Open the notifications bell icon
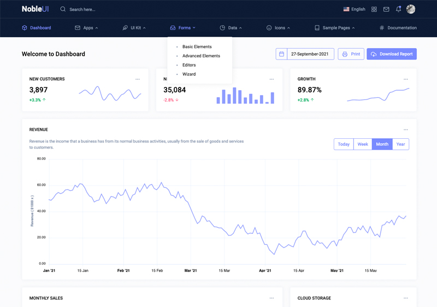 coord(398,9)
